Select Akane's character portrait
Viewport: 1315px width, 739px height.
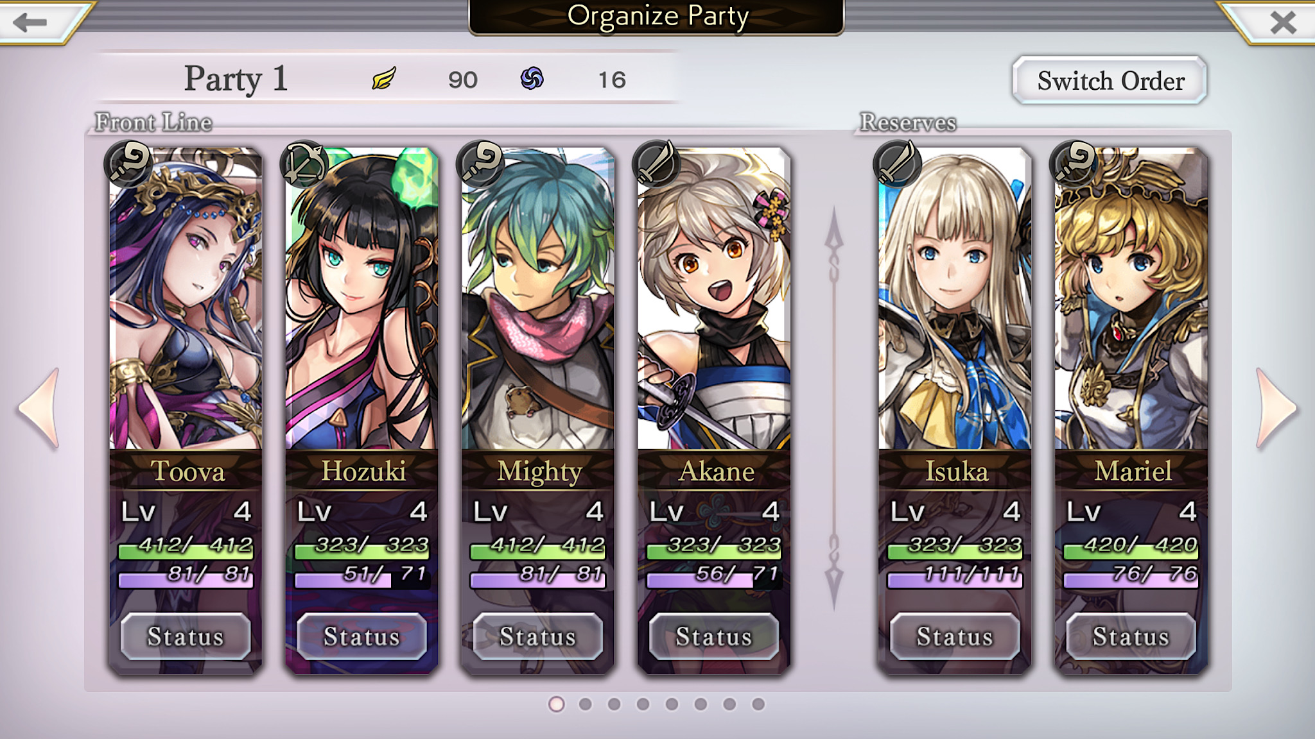click(x=714, y=298)
